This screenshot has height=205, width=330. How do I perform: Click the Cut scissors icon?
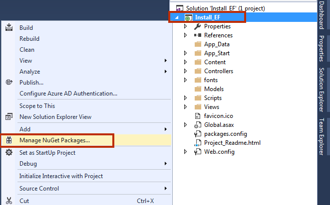point(9,201)
